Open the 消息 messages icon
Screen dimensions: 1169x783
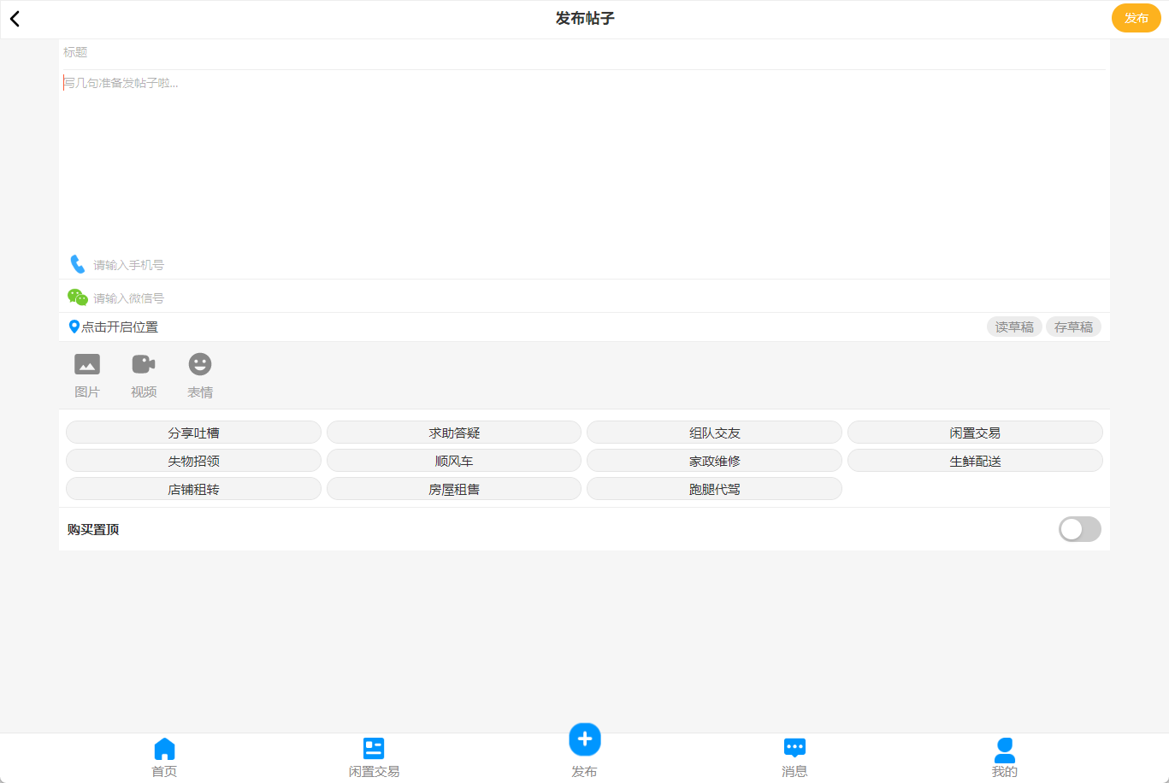click(x=794, y=749)
